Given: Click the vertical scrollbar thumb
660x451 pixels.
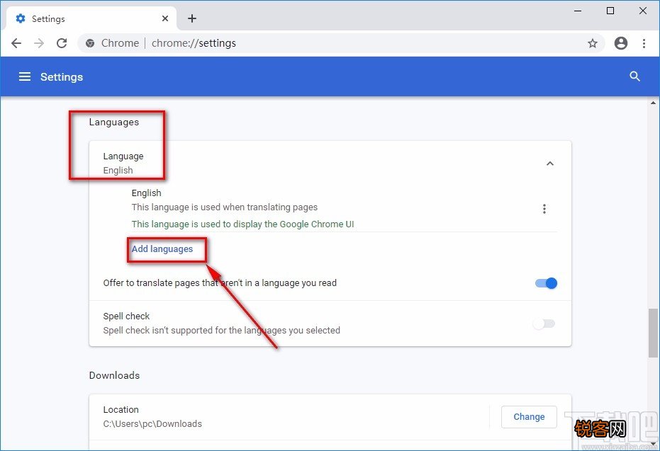Looking at the screenshot, I should (654, 333).
